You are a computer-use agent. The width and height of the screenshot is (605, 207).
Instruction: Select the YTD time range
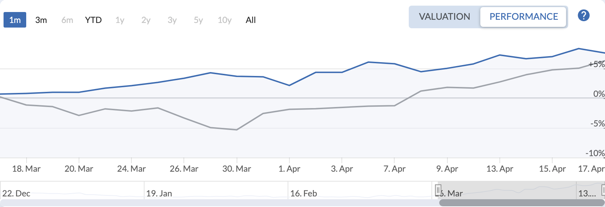[x=93, y=20]
